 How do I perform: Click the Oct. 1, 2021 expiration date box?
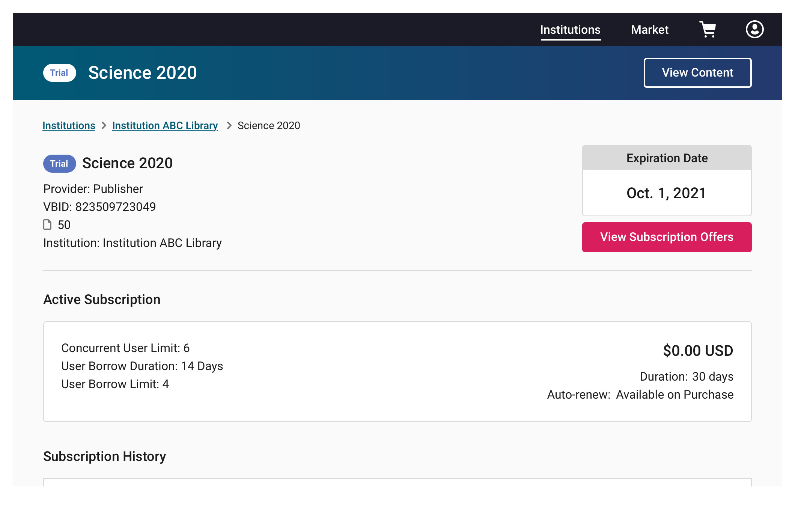click(667, 193)
